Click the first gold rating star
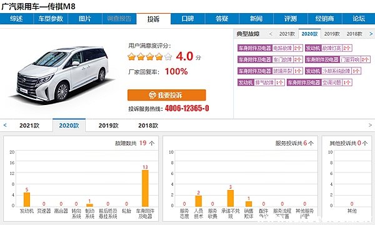The height and width of the screenshot is (225, 375). tap(131, 57)
